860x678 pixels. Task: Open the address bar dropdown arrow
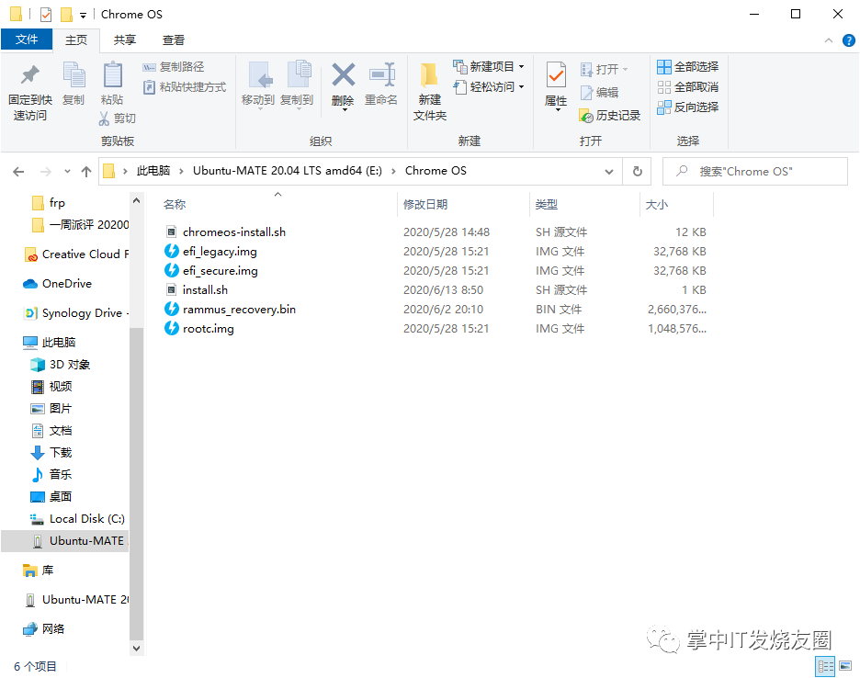click(x=608, y=171)
